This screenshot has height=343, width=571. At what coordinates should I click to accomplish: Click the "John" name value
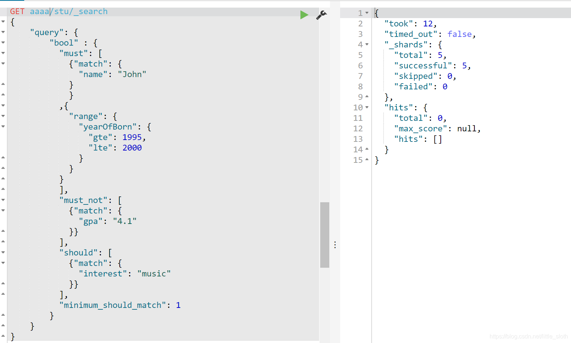click(x=132, y=74)
